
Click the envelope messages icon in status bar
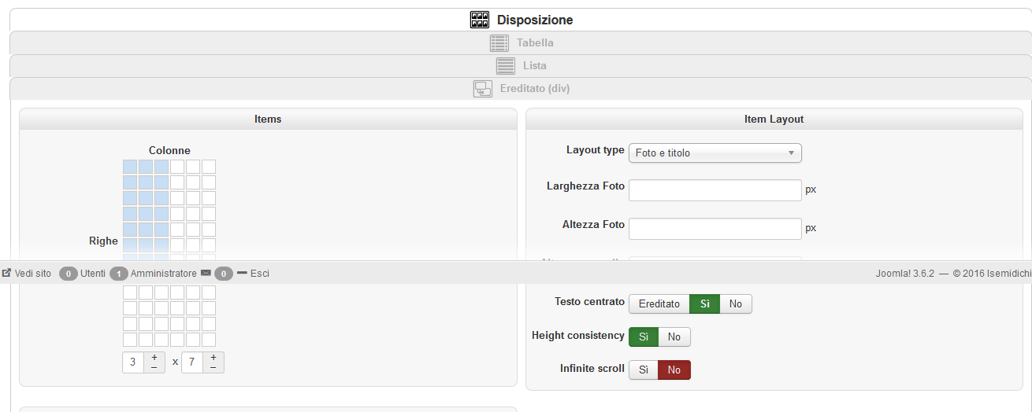(x=206, y=274)
